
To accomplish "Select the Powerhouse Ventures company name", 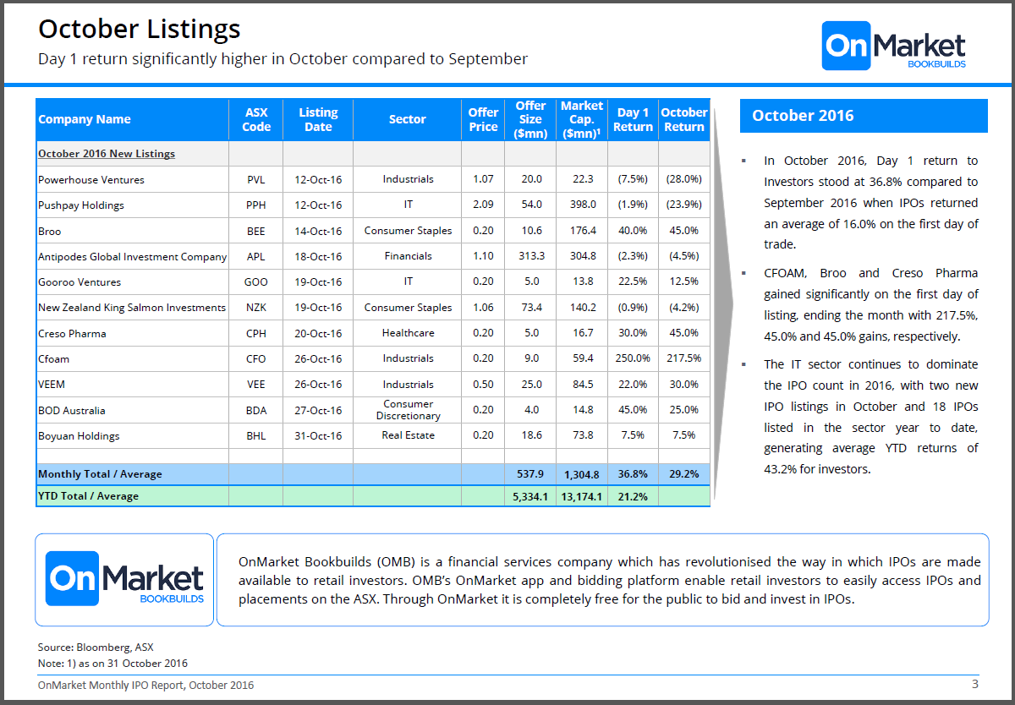I will 91,179.
